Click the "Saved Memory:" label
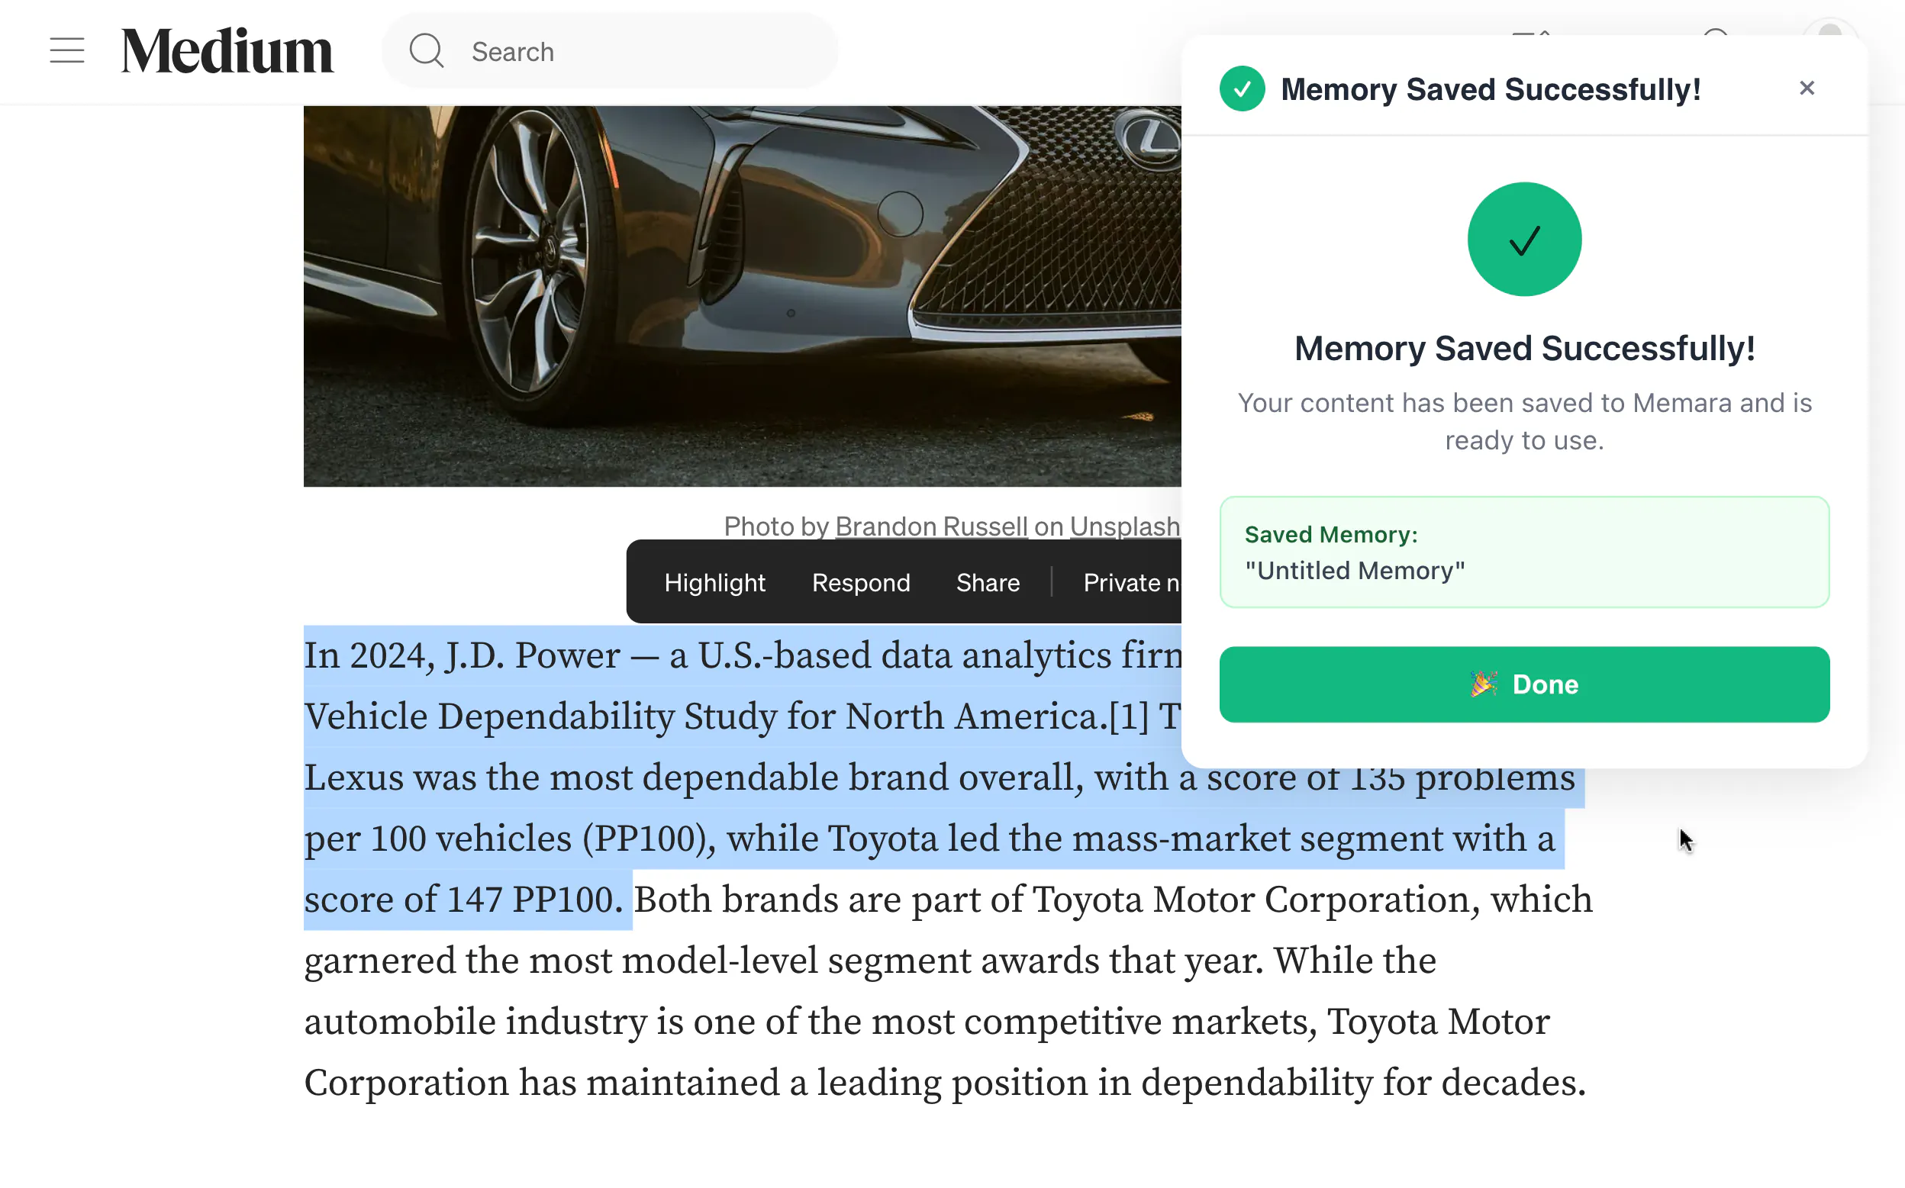Screen dimensions: 1905x1188 [x=1331, y=535]
